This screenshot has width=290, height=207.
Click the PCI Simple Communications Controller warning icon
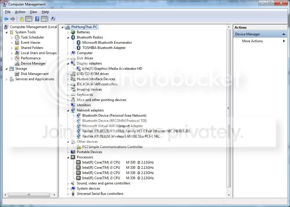point(79,147)
